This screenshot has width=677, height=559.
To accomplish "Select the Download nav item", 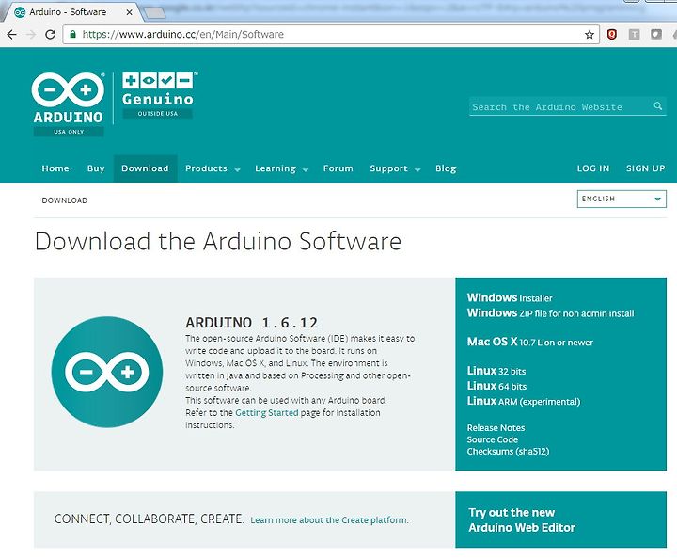I will coord(145,168).
